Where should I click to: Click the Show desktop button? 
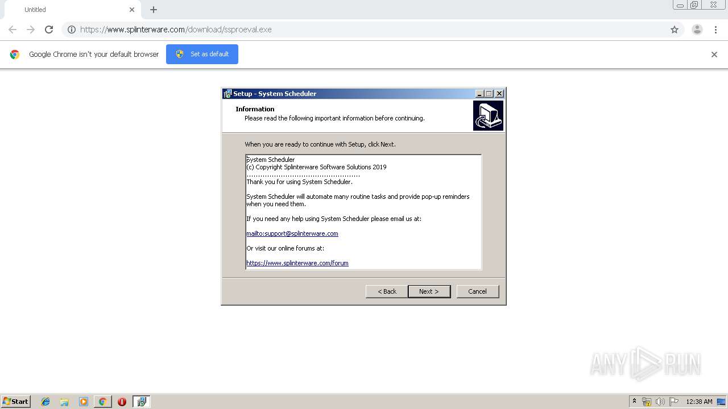click(x=722, y=402)
